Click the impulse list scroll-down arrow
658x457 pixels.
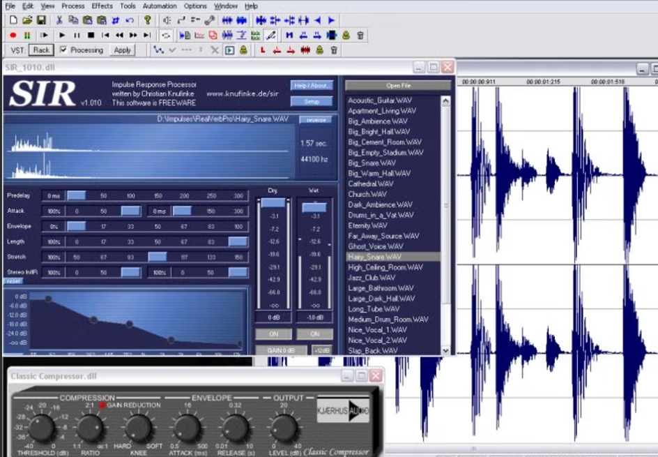[x=445, y=350]
